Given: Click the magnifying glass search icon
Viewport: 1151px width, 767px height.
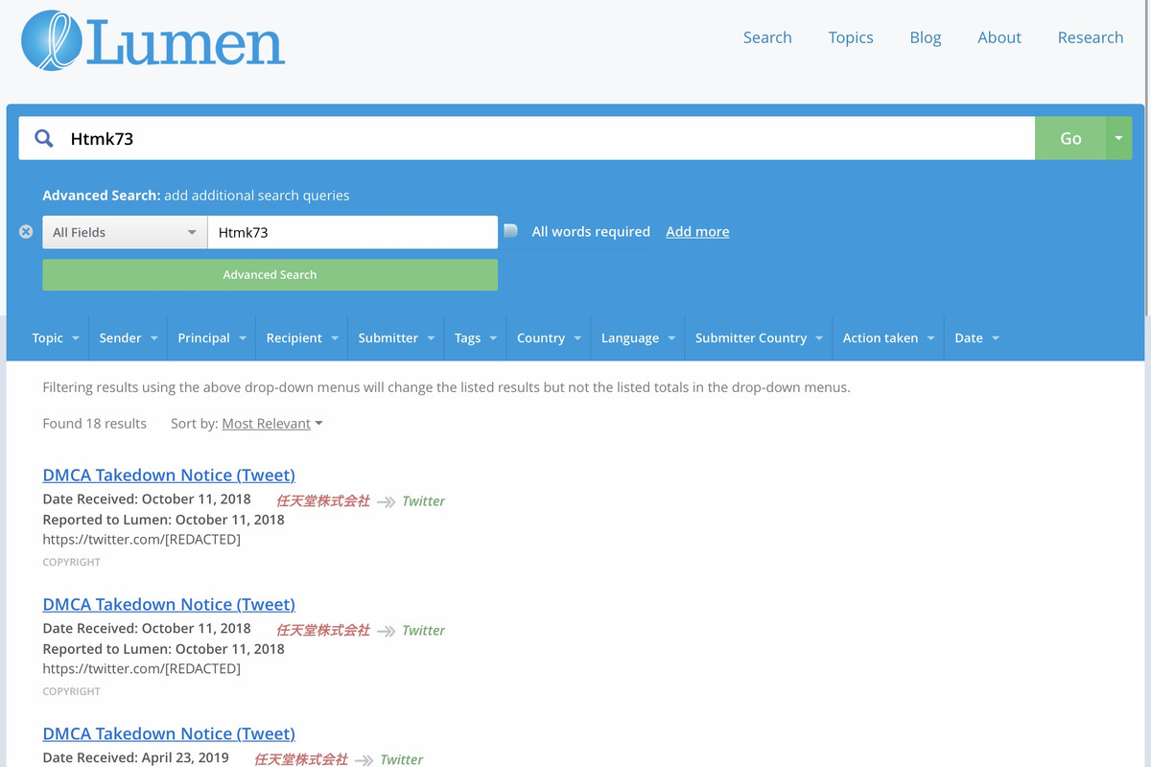Looking at the screenshot, I should point(44,138).
